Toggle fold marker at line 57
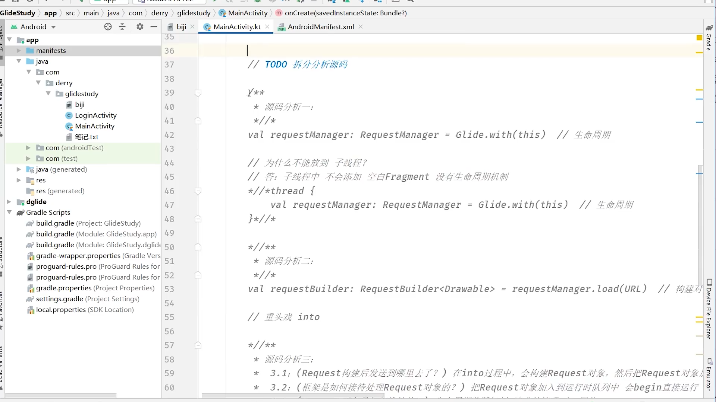716x402 pixels. point(198,345)
